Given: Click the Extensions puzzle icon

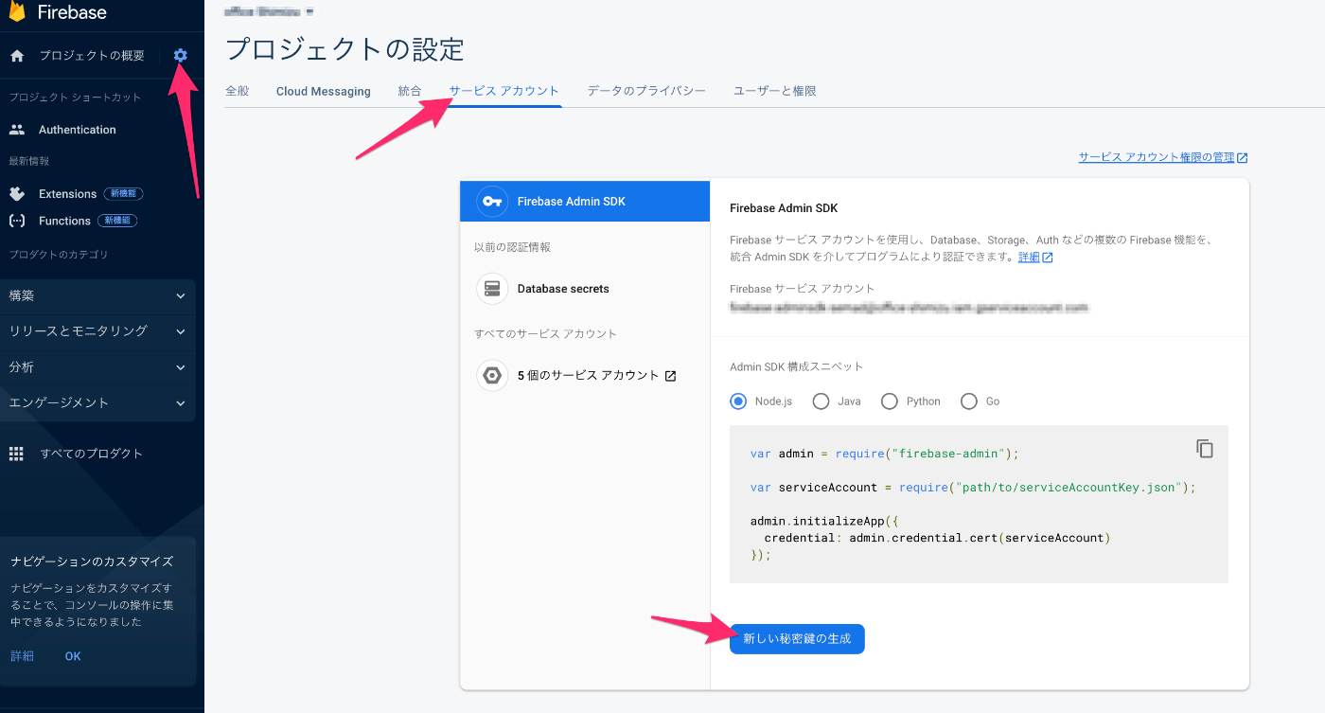Looking at the screenshot, I should coord(16,194).
